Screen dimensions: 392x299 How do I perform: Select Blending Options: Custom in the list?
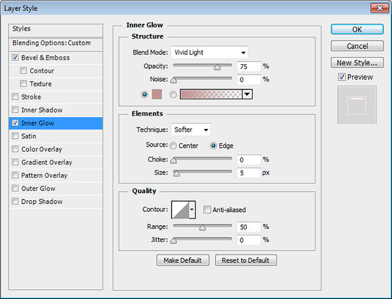tap(52, 43)
